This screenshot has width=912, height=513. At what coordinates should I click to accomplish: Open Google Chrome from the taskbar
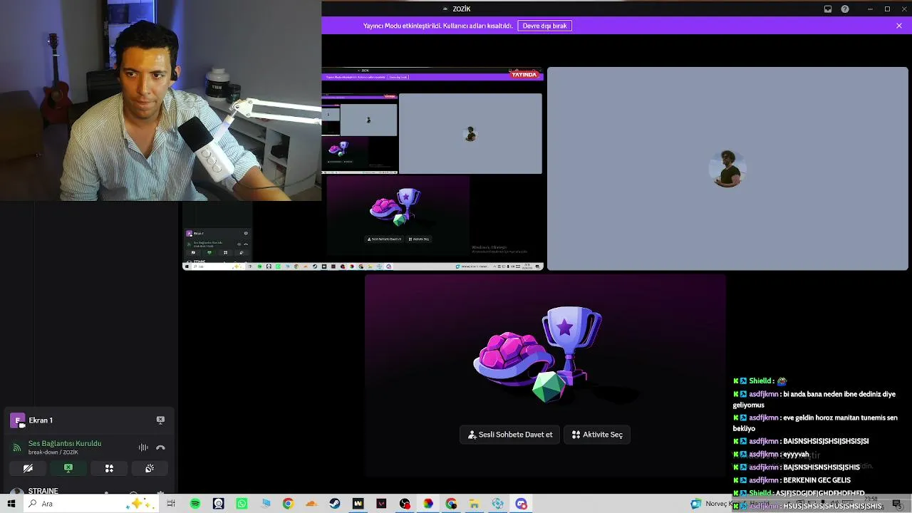(288, 504)
